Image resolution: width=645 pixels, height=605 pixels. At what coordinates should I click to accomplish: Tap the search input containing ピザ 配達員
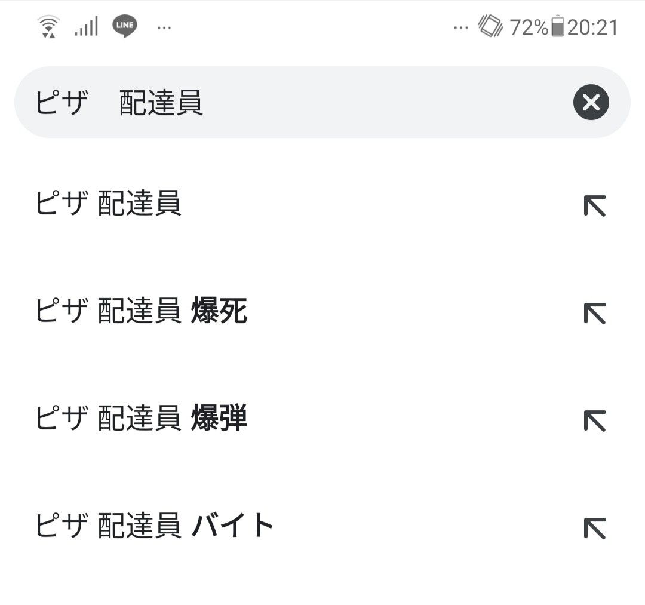322,102
